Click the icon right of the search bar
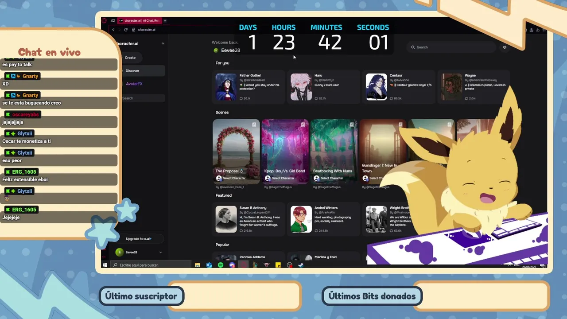 pyautogui.click(x=505, y=47)
